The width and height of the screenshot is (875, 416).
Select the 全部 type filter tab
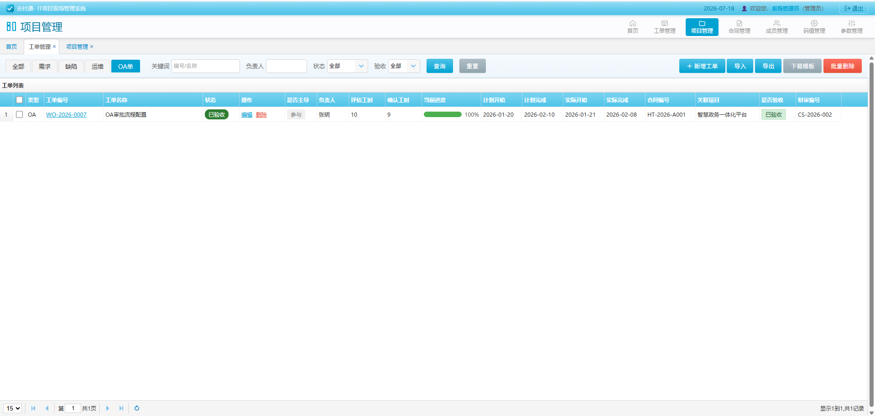[18, 67]
